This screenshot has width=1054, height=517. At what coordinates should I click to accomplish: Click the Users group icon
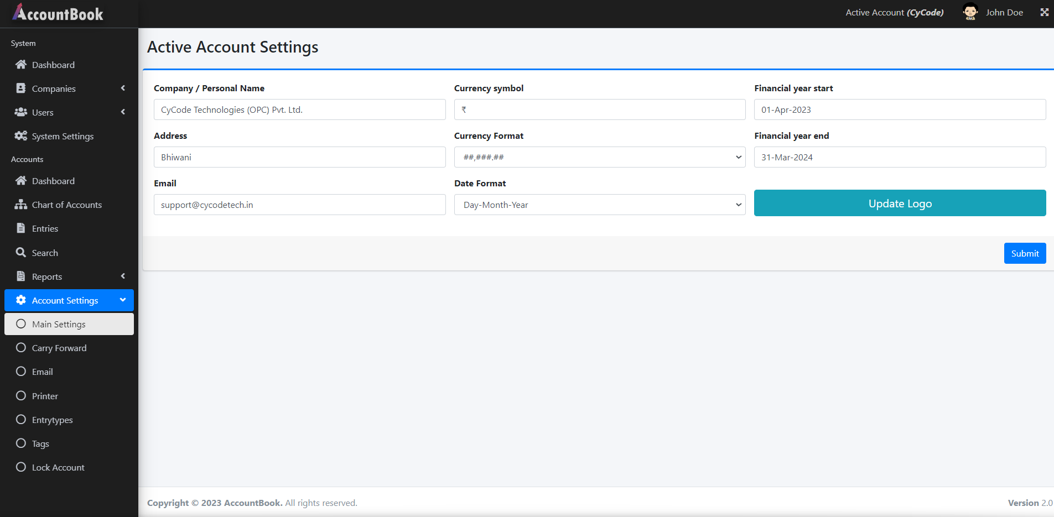(21, 112)
